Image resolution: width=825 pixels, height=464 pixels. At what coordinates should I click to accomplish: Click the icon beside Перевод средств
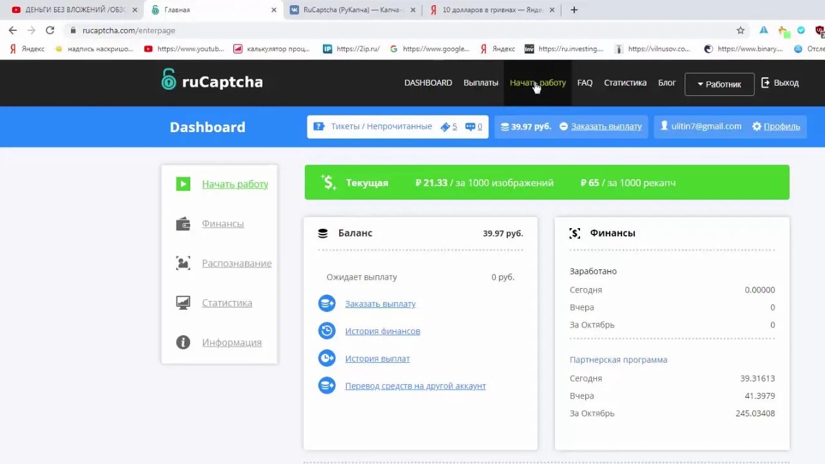point(327,386)
